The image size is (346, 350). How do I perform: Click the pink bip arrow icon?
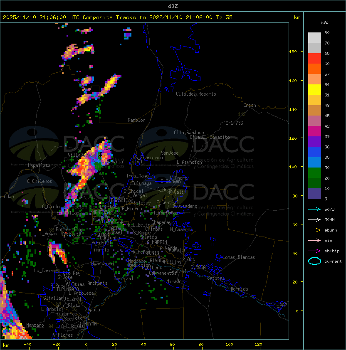tap(314, 240)
